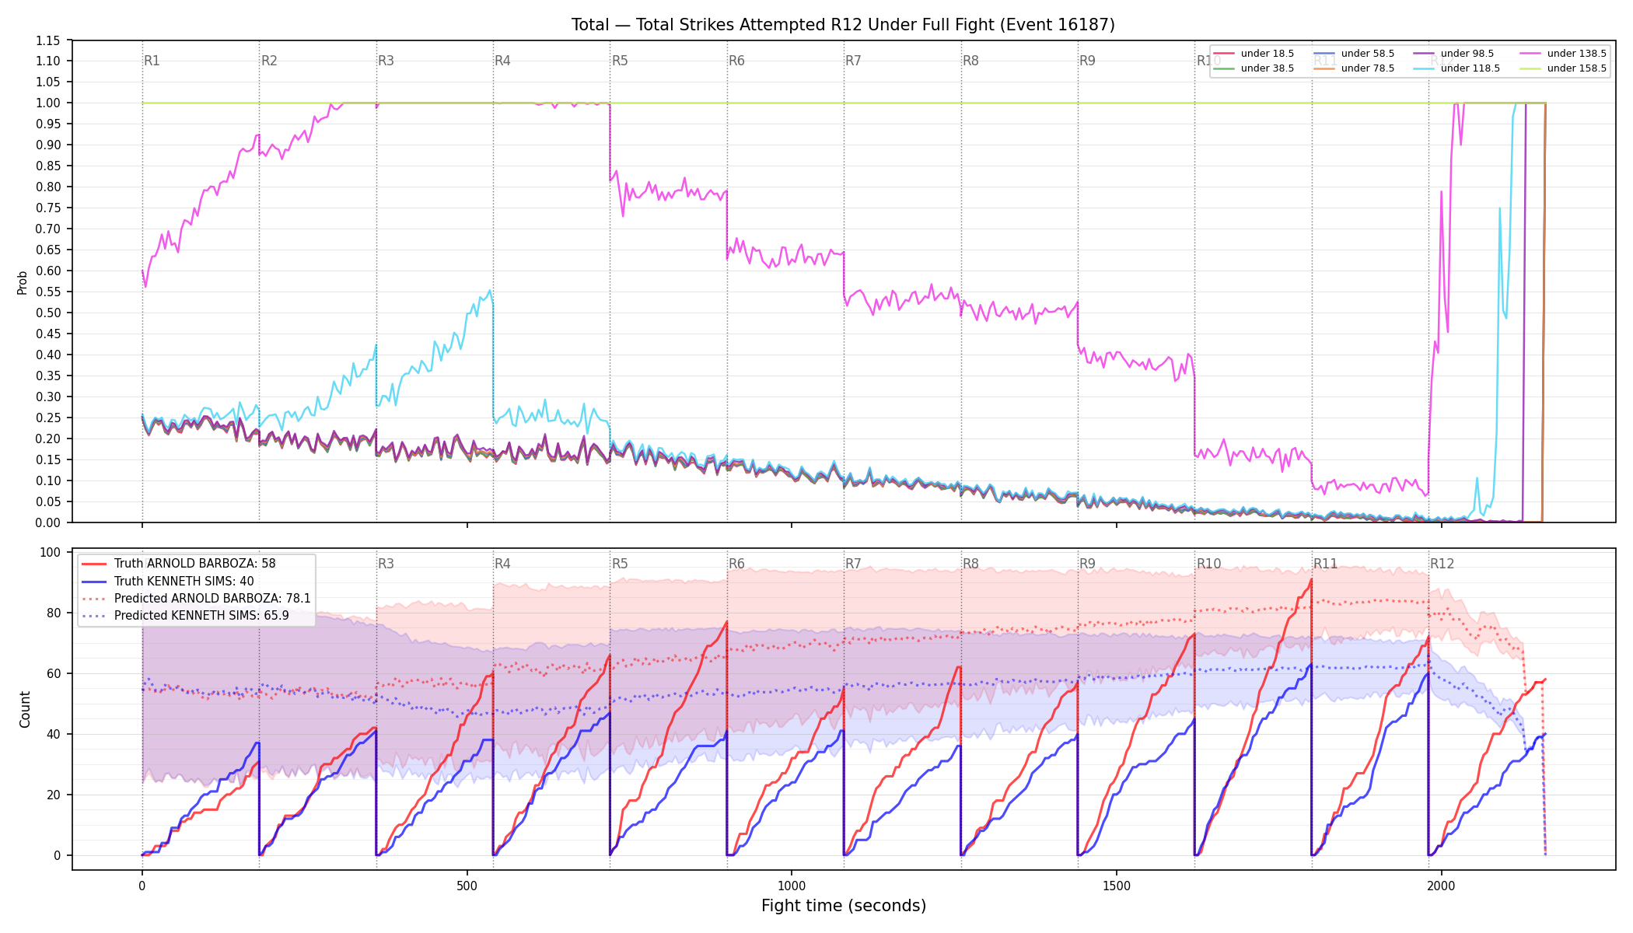Click the 100 tick on the Count axis

point(51,553)
